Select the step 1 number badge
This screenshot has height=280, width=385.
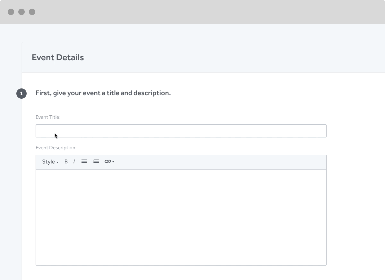click(21, 94)
